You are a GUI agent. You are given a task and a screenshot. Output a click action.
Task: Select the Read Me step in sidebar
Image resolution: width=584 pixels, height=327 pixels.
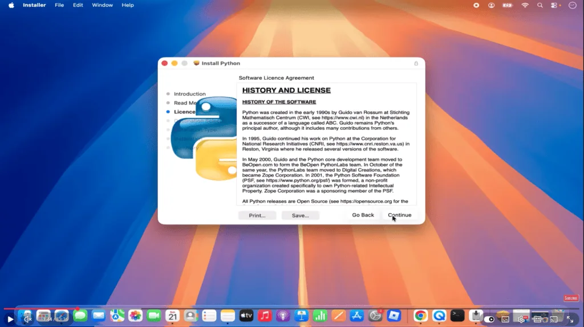click(185, 103)
